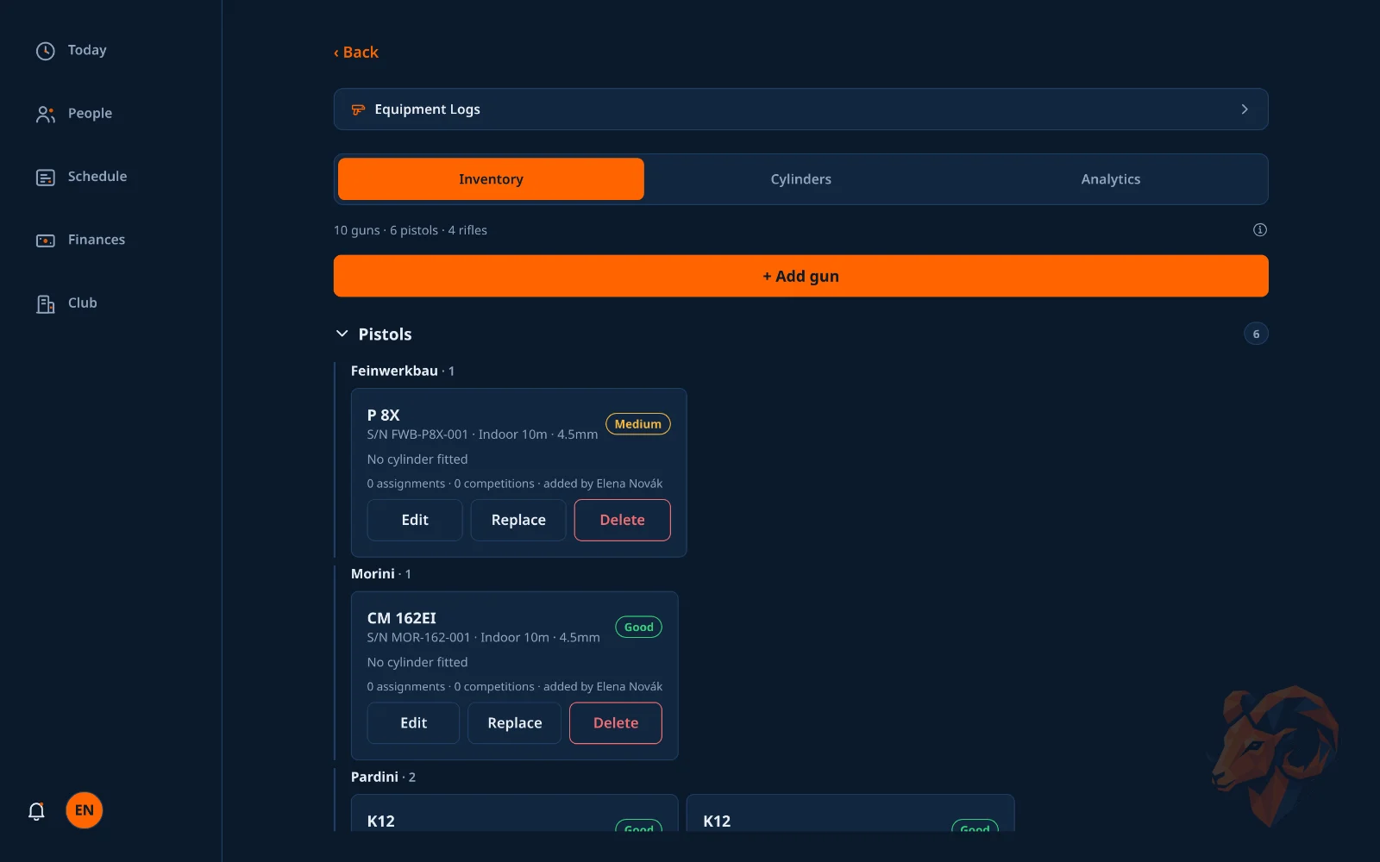Click the P 8X model title
This screenshot has height=862, width=1380.
pos(384,415)
